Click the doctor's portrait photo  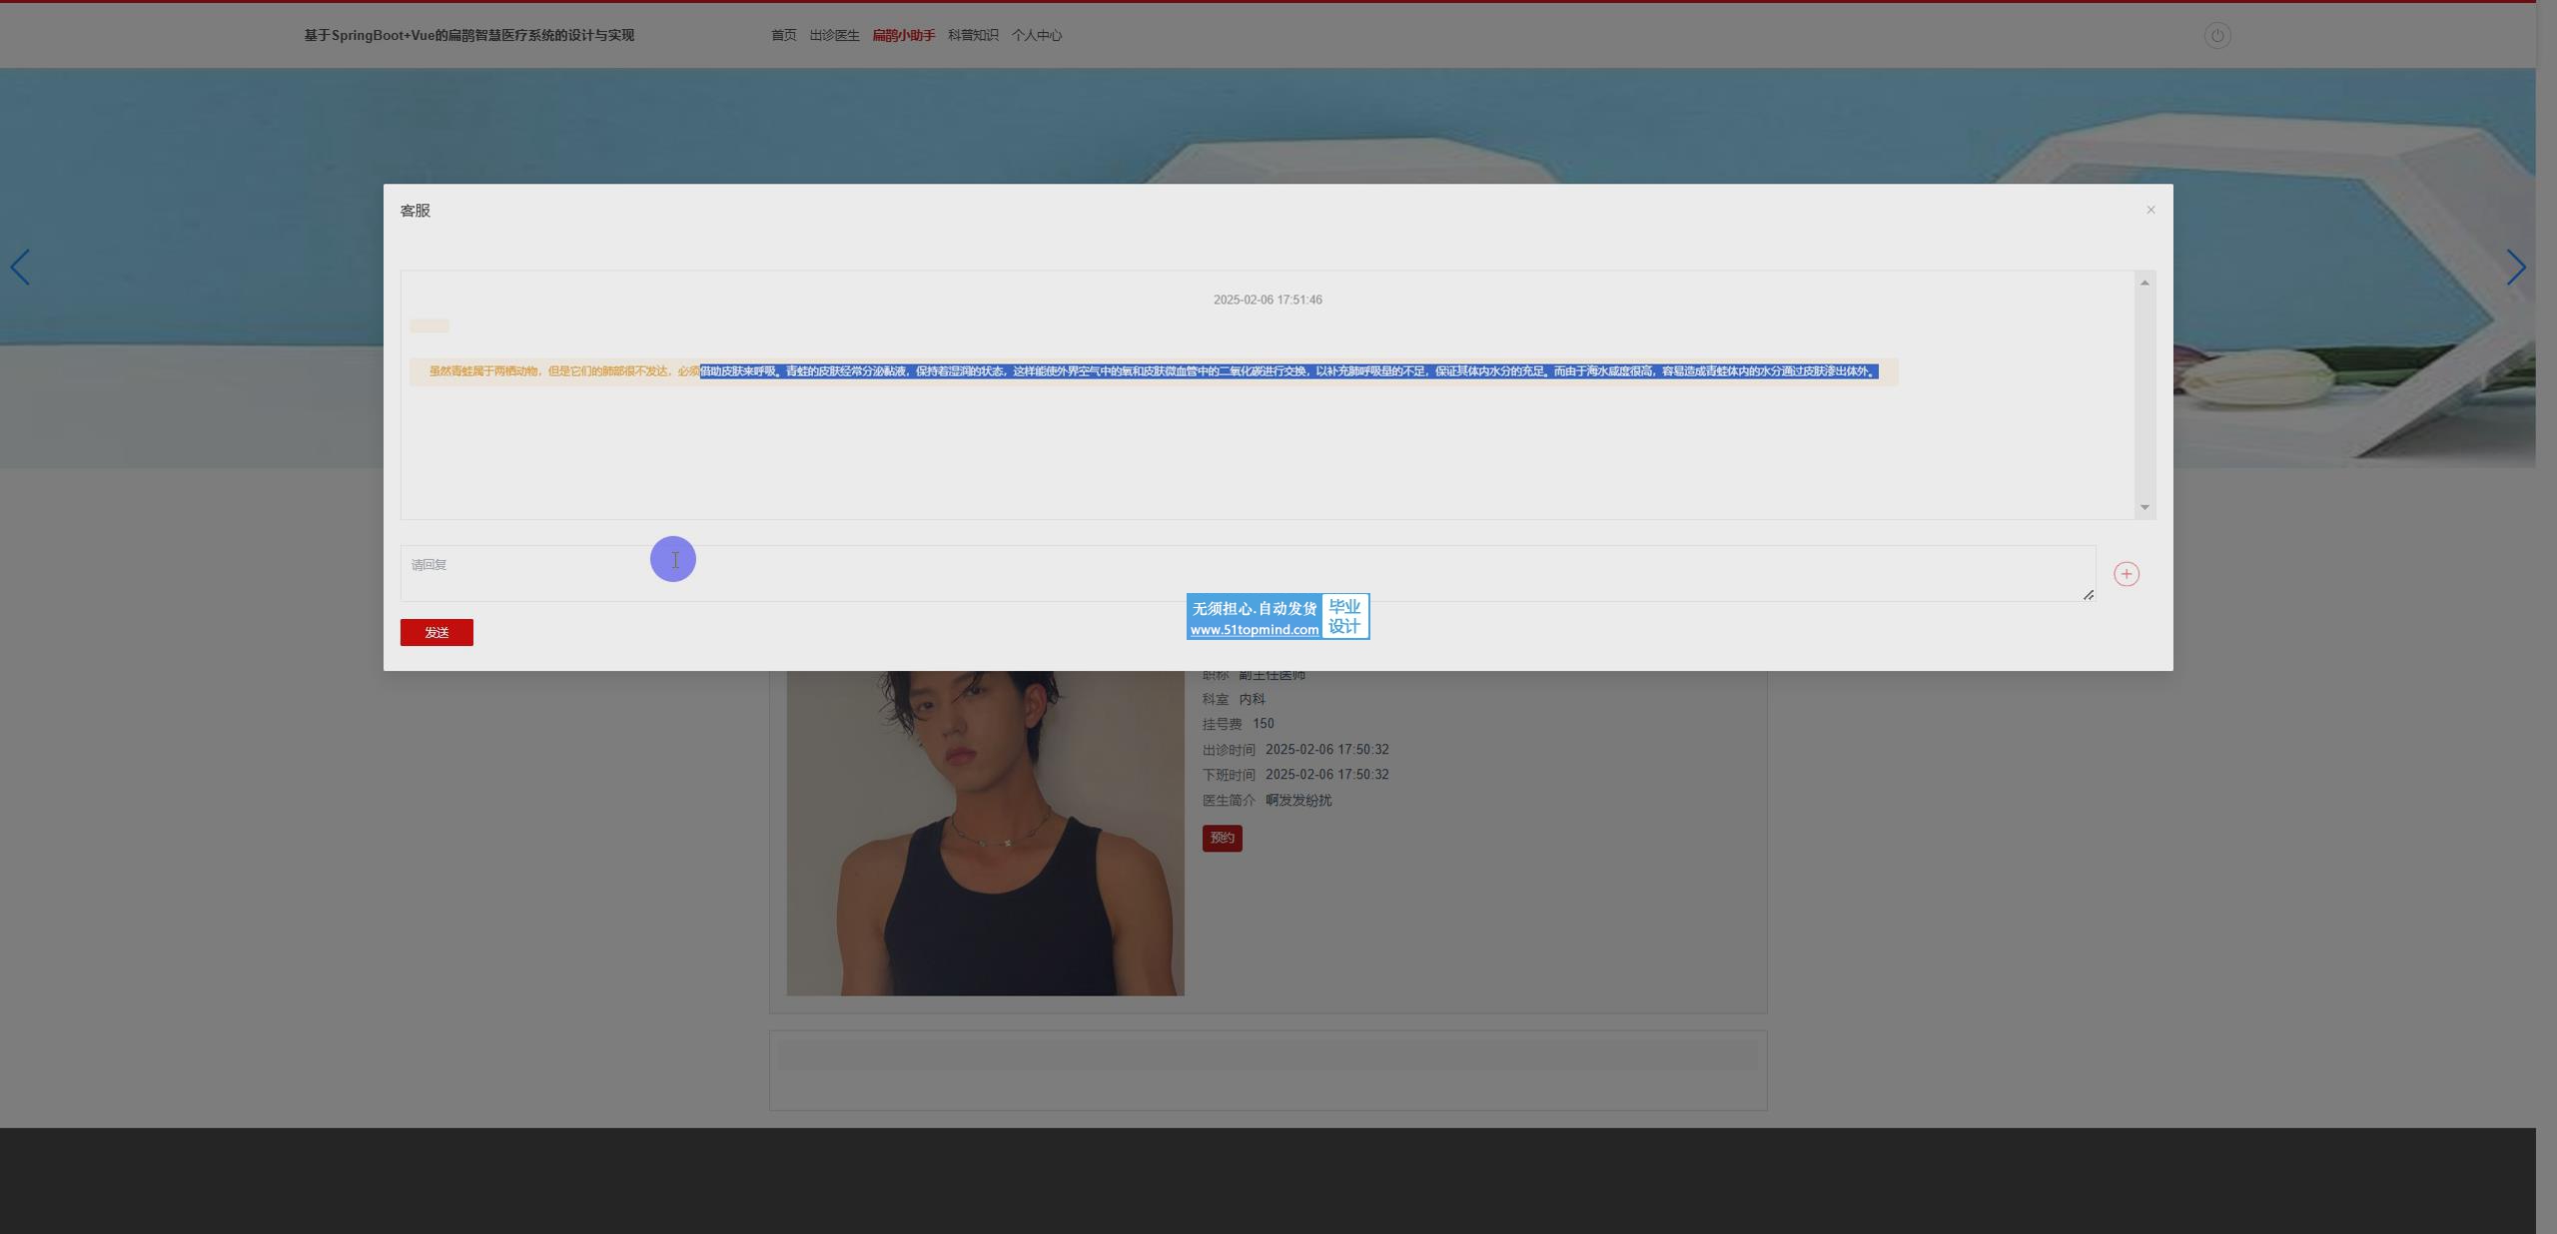tap(985, 833)
